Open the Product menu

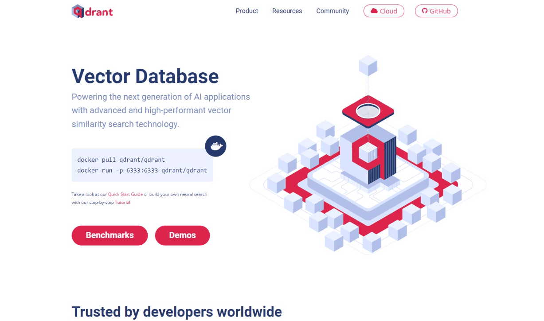[247, 11]
